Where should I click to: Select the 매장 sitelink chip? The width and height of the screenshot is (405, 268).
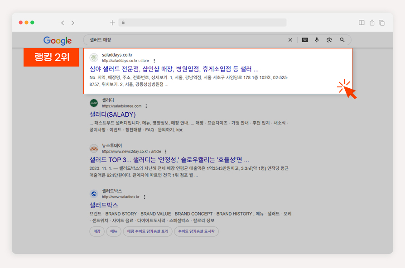pos(97,231)
